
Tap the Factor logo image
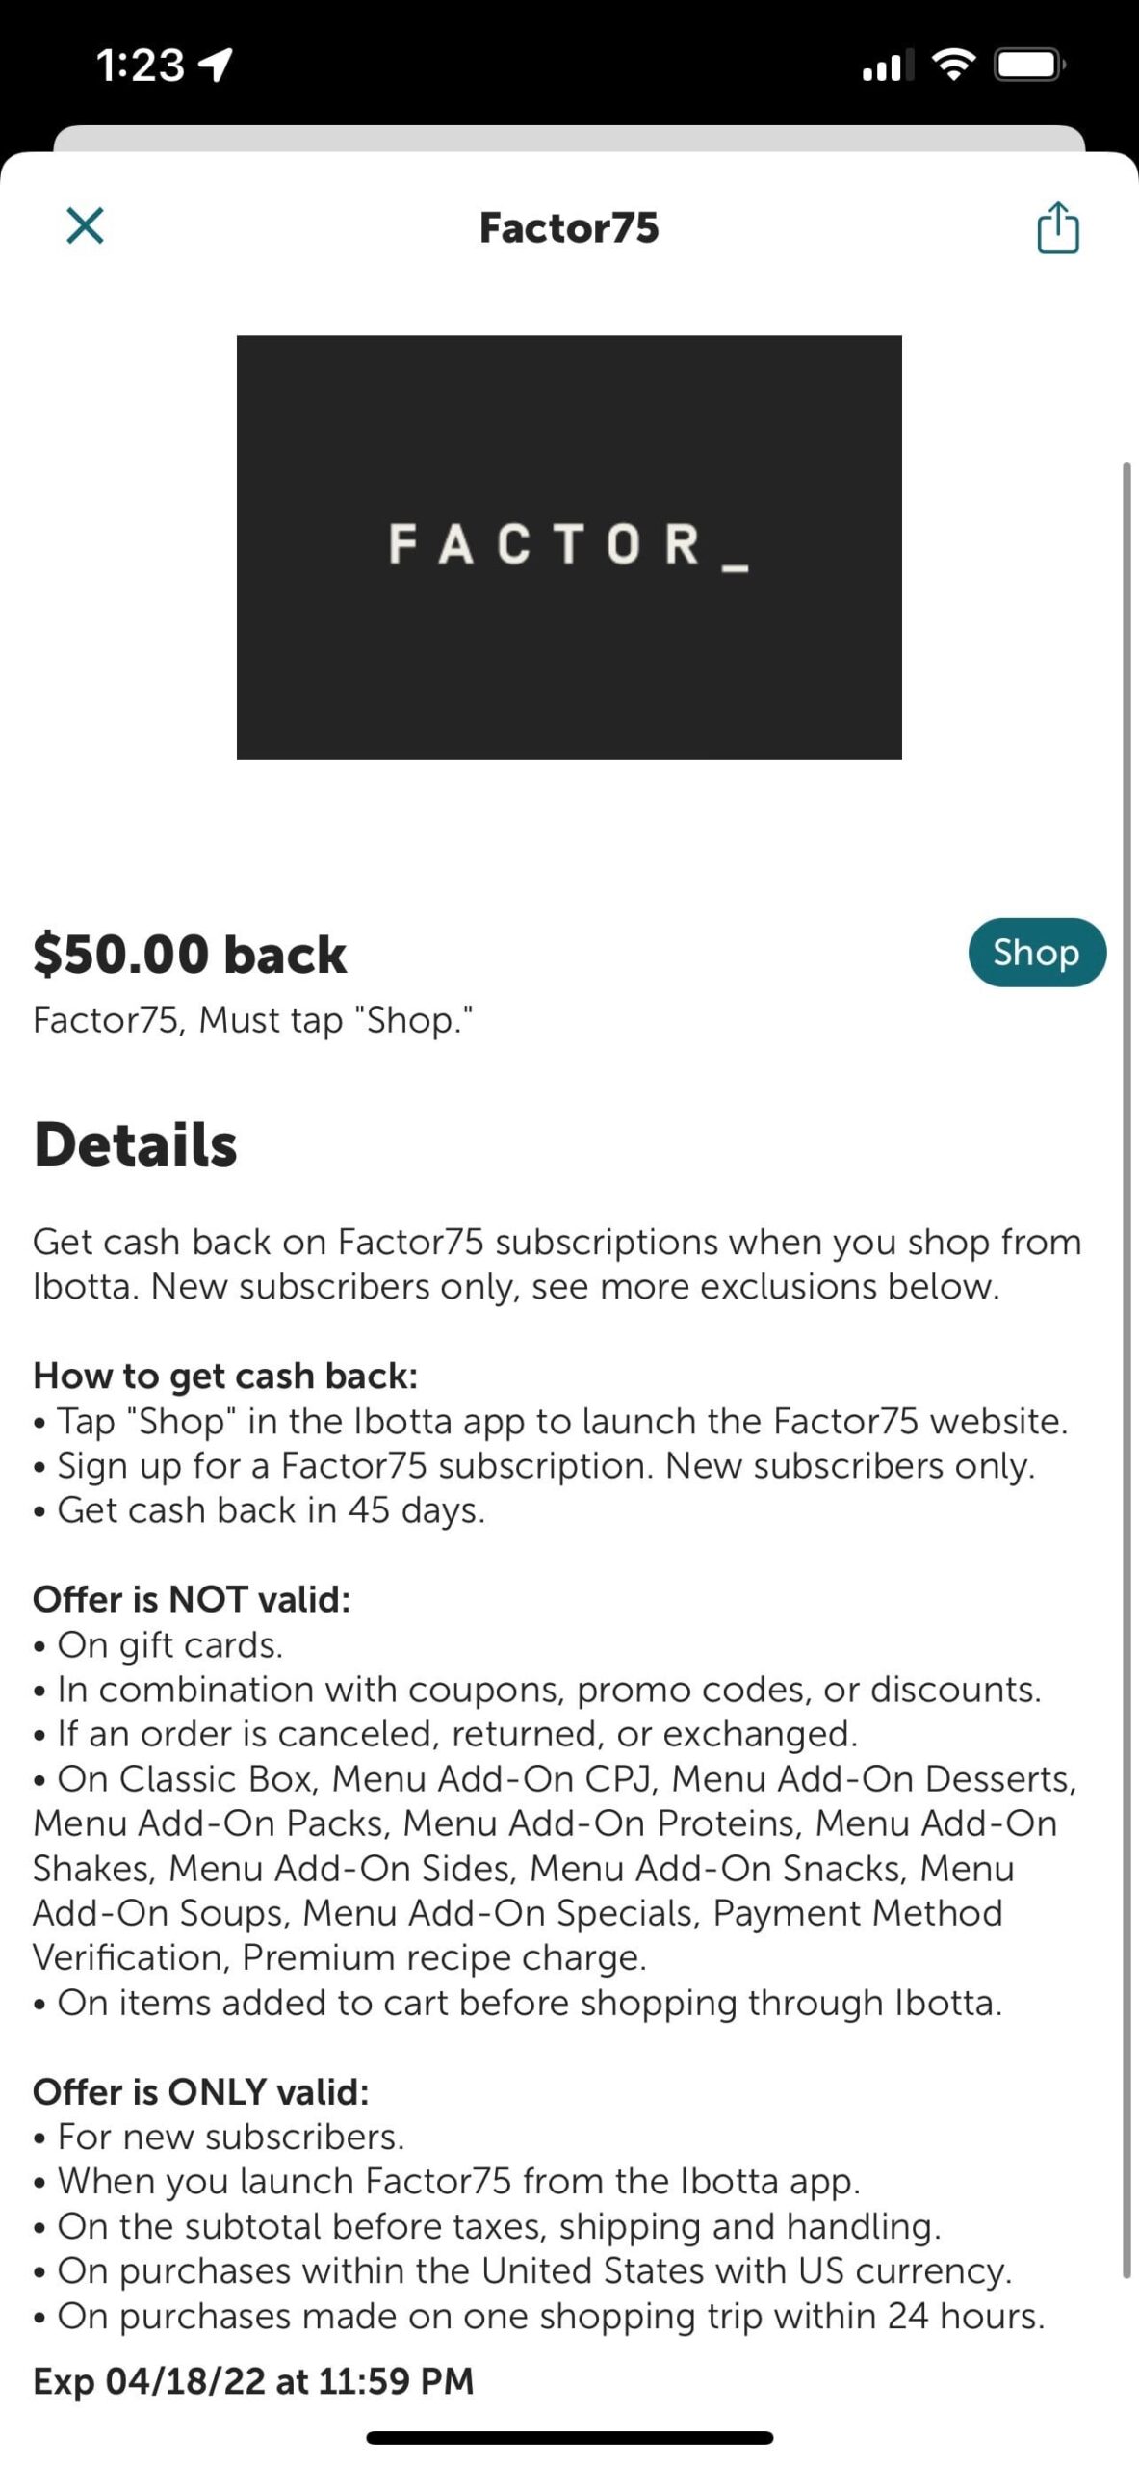pos(569,547)
